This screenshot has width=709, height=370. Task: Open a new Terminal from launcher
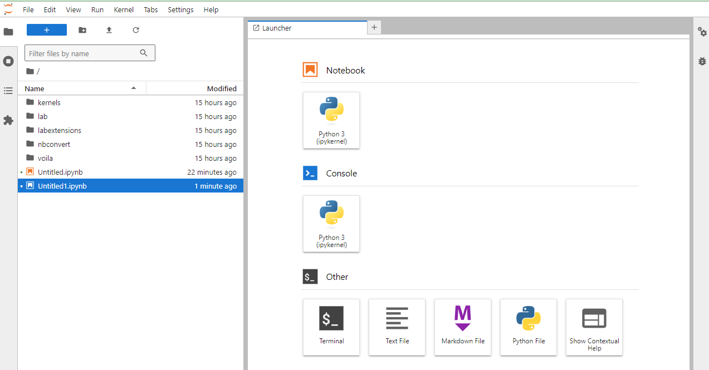[331, 327]
